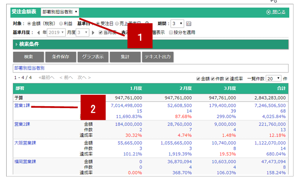The width and height of the screenshot is (303, 183).
Task: Open the 一覧件数 dropdown showing 20
Action: (x=274, y=79)
